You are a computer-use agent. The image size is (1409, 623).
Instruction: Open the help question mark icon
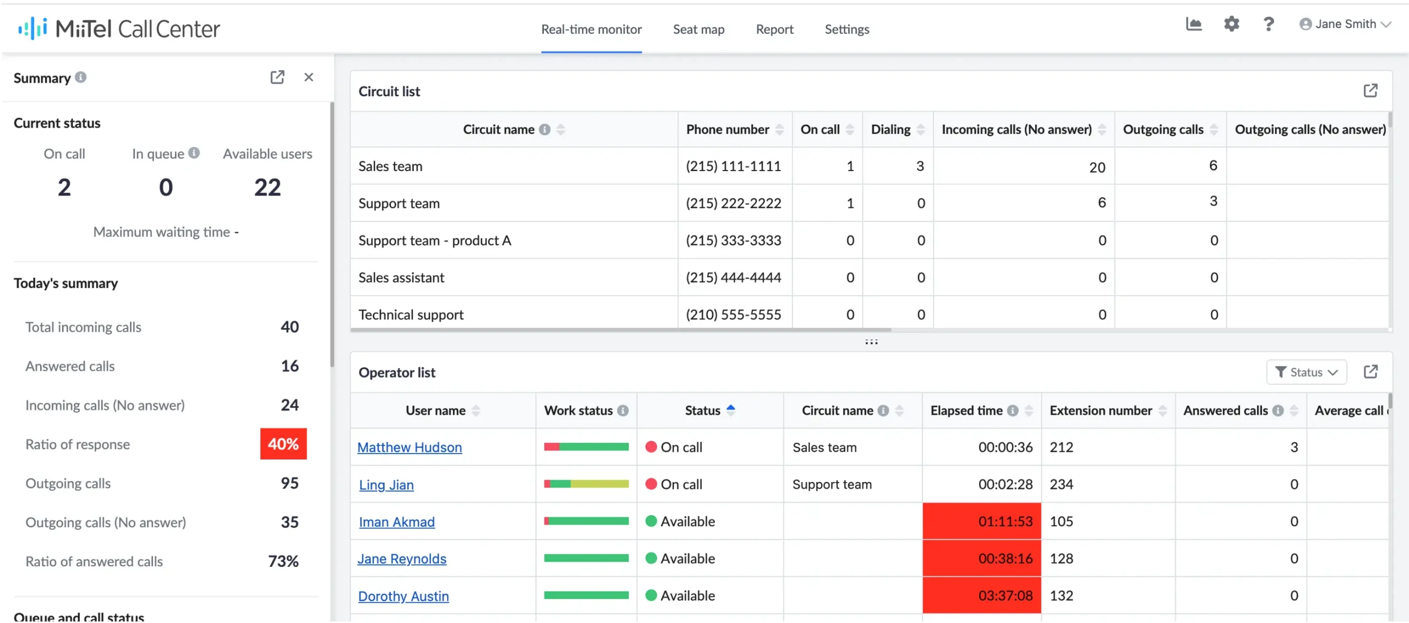(1269, 24)
